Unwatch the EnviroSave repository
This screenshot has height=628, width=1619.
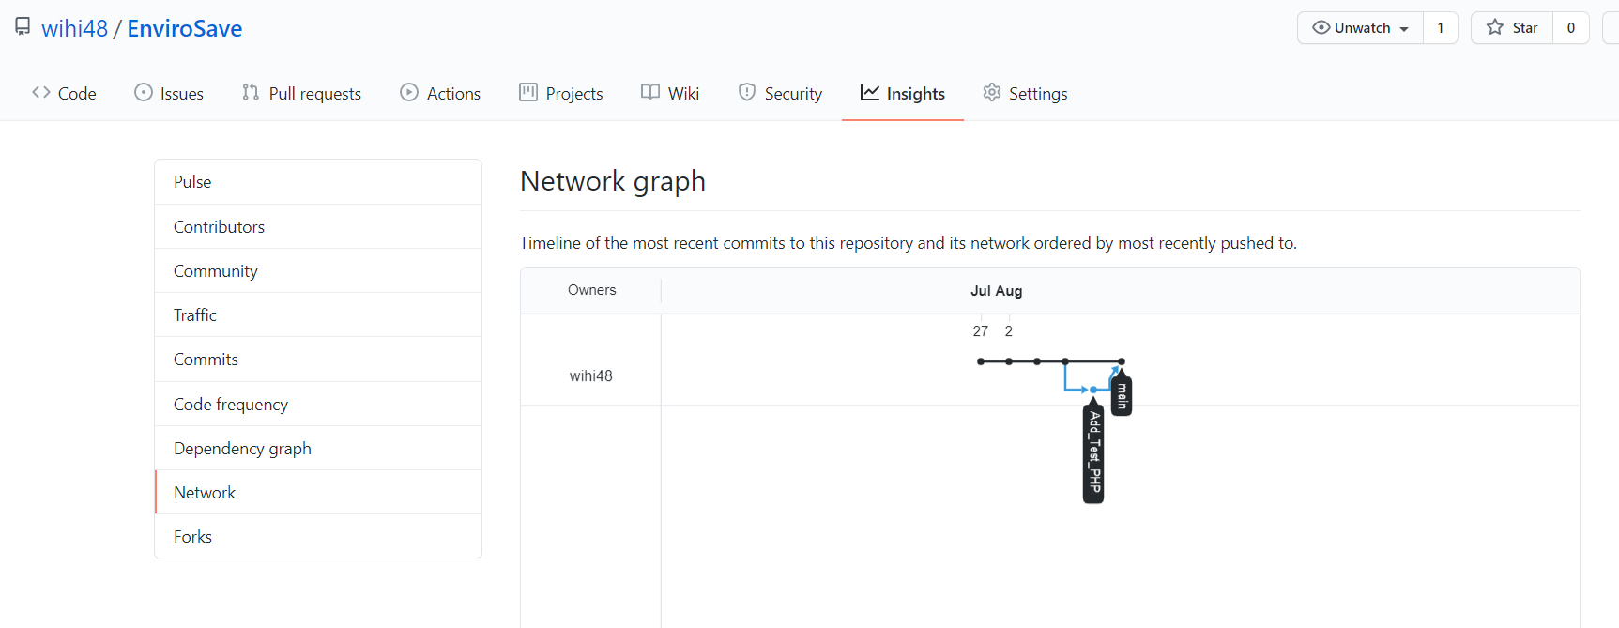point(1359,27)
